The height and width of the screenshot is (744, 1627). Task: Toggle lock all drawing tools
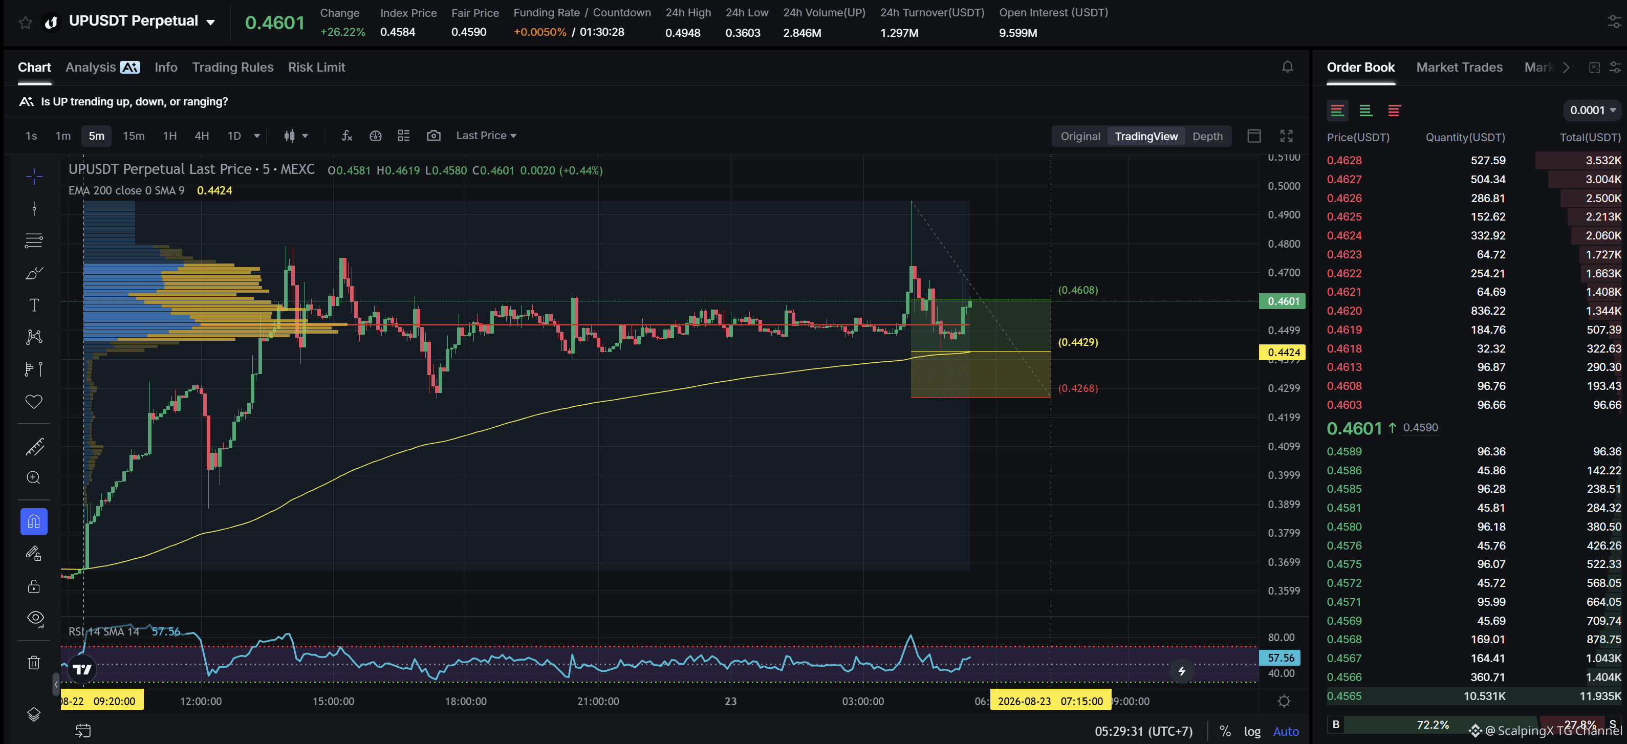[34, 586]
